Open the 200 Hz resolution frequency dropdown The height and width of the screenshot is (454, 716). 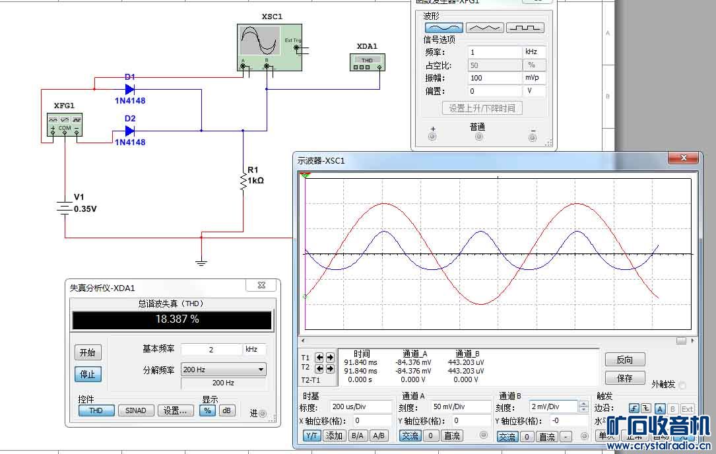point(224,370)
